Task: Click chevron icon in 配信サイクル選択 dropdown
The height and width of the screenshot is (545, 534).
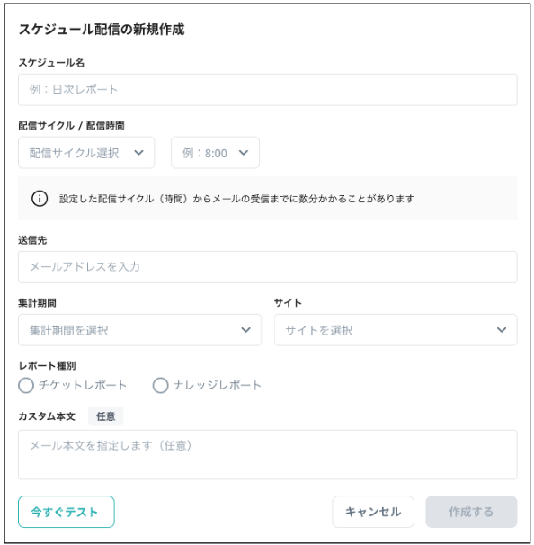Action: point(138,153)
